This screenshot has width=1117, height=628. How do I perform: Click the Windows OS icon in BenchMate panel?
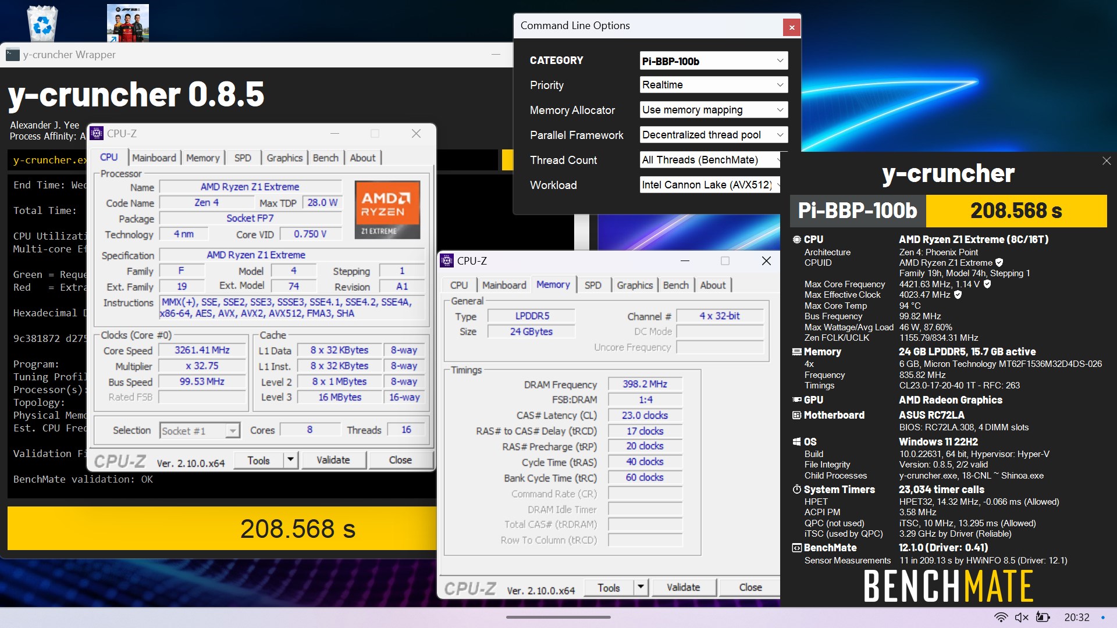point(796,442)
